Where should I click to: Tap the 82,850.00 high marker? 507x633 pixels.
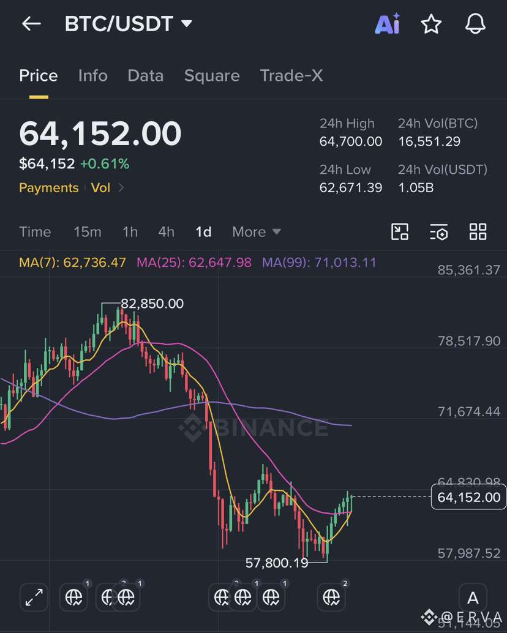point(152,304)
